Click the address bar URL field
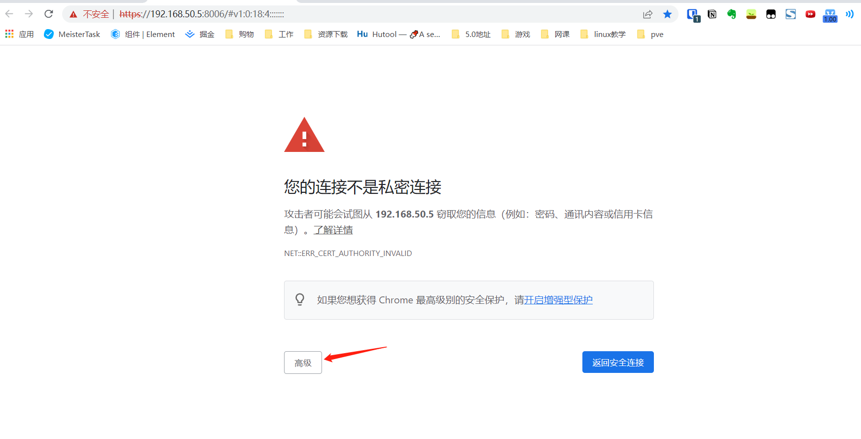This screenshot has height=439, width=861. (345, 14)
